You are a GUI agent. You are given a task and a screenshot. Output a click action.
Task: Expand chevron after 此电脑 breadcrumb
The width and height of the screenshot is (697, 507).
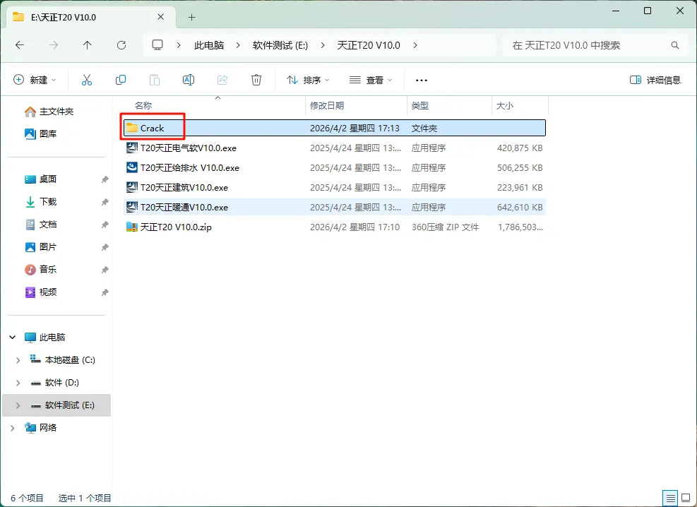[x=238, y=45]
